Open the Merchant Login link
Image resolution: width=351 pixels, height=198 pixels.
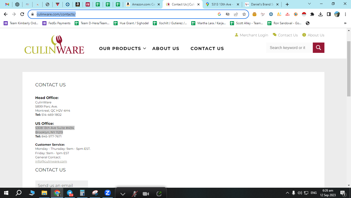coord(251,35)
